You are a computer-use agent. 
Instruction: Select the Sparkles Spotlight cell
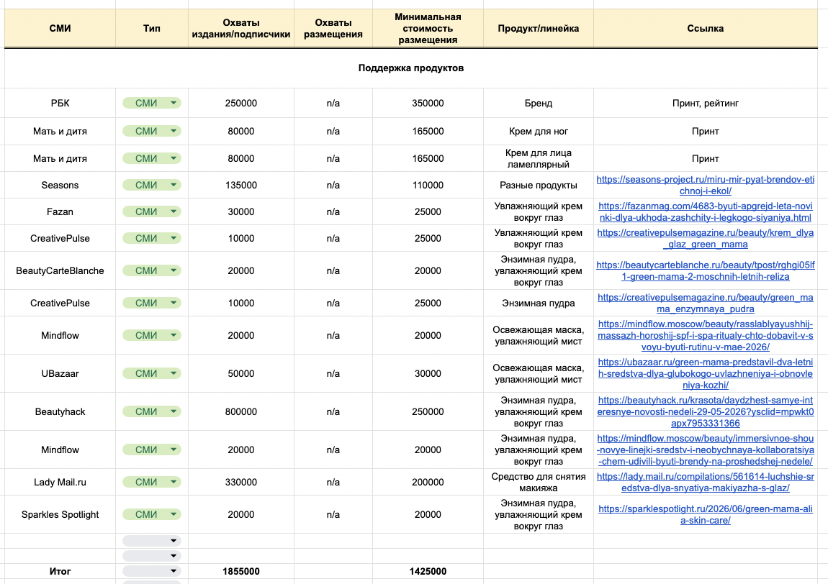(60, 514)
